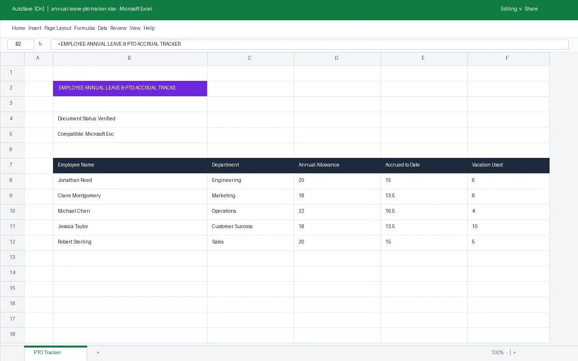Add a new sheet with plus icon
The width and height of the screenshot is (578, 361).
(x=98, y=353)
